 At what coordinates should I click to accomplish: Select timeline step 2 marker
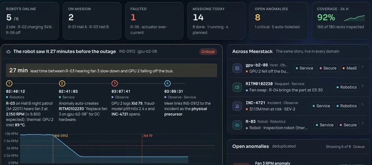[62, 83]
